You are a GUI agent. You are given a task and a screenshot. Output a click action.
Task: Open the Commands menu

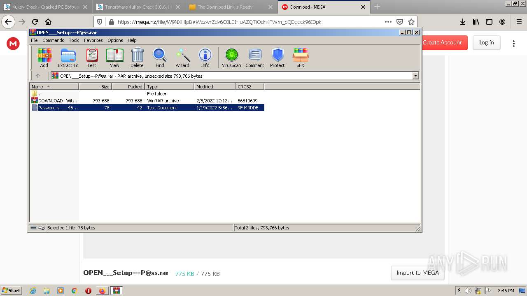(53, 40)
